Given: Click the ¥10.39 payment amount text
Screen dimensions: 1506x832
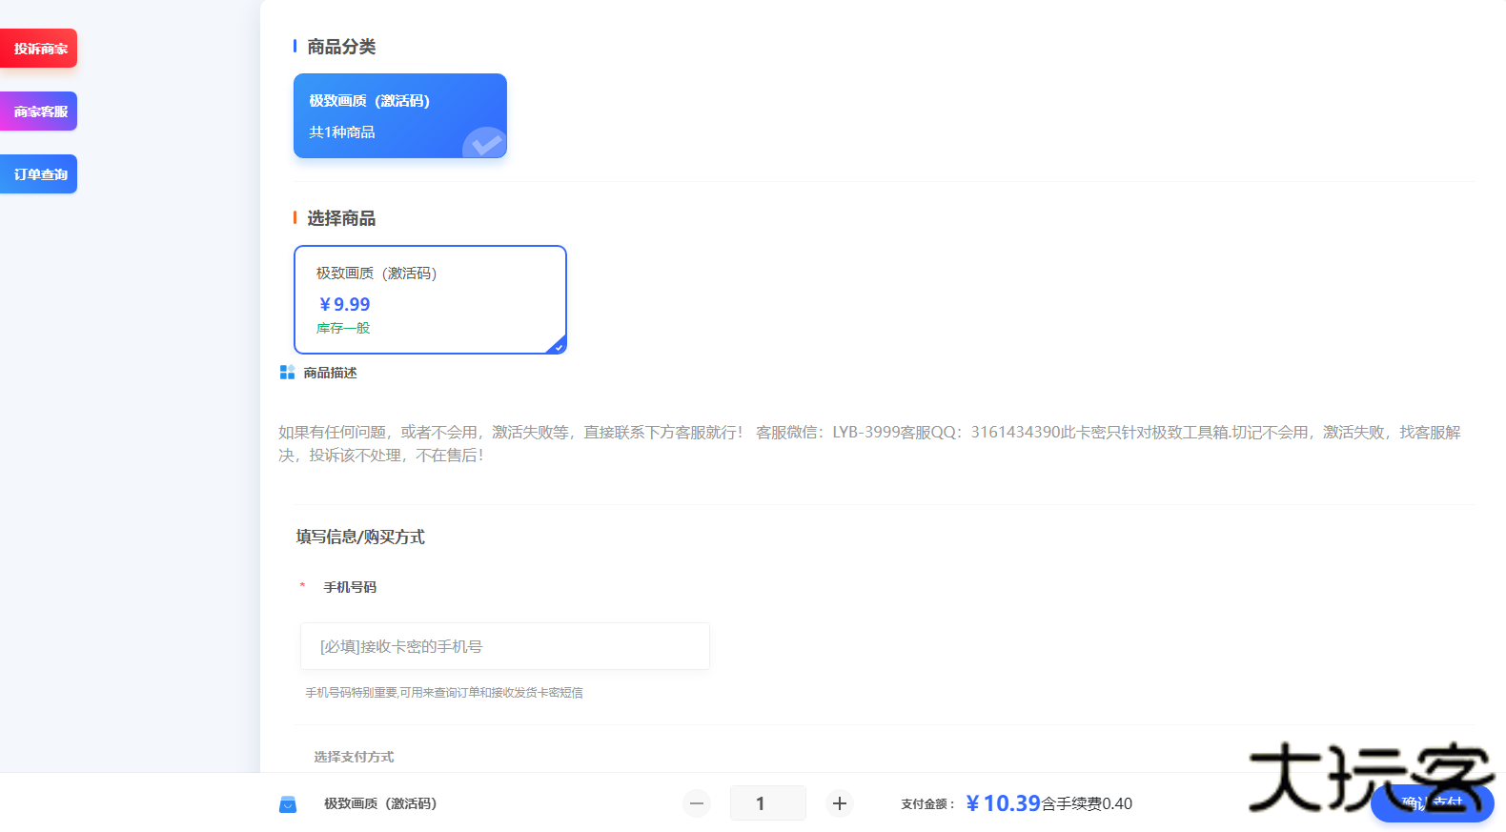Looking at the screenshot, I should tap(1003, 803).
